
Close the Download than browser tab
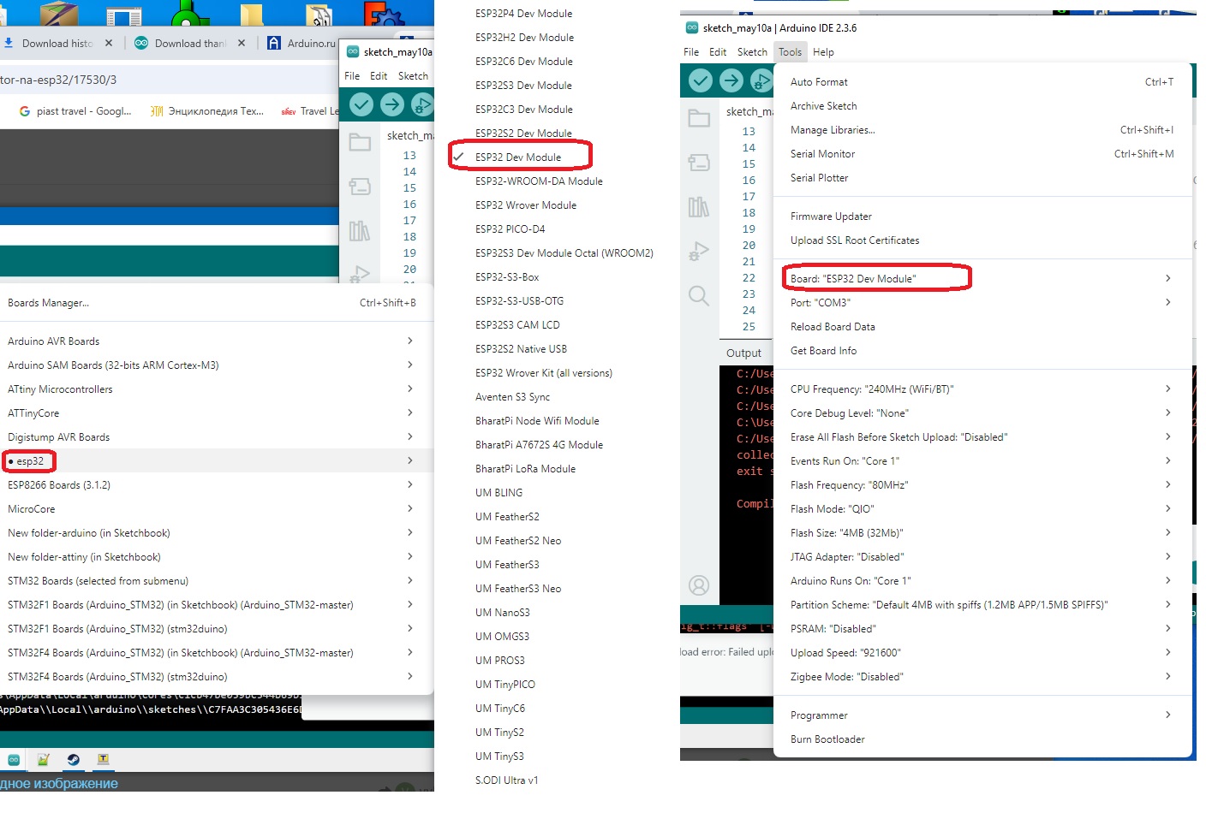coord(242,43)
